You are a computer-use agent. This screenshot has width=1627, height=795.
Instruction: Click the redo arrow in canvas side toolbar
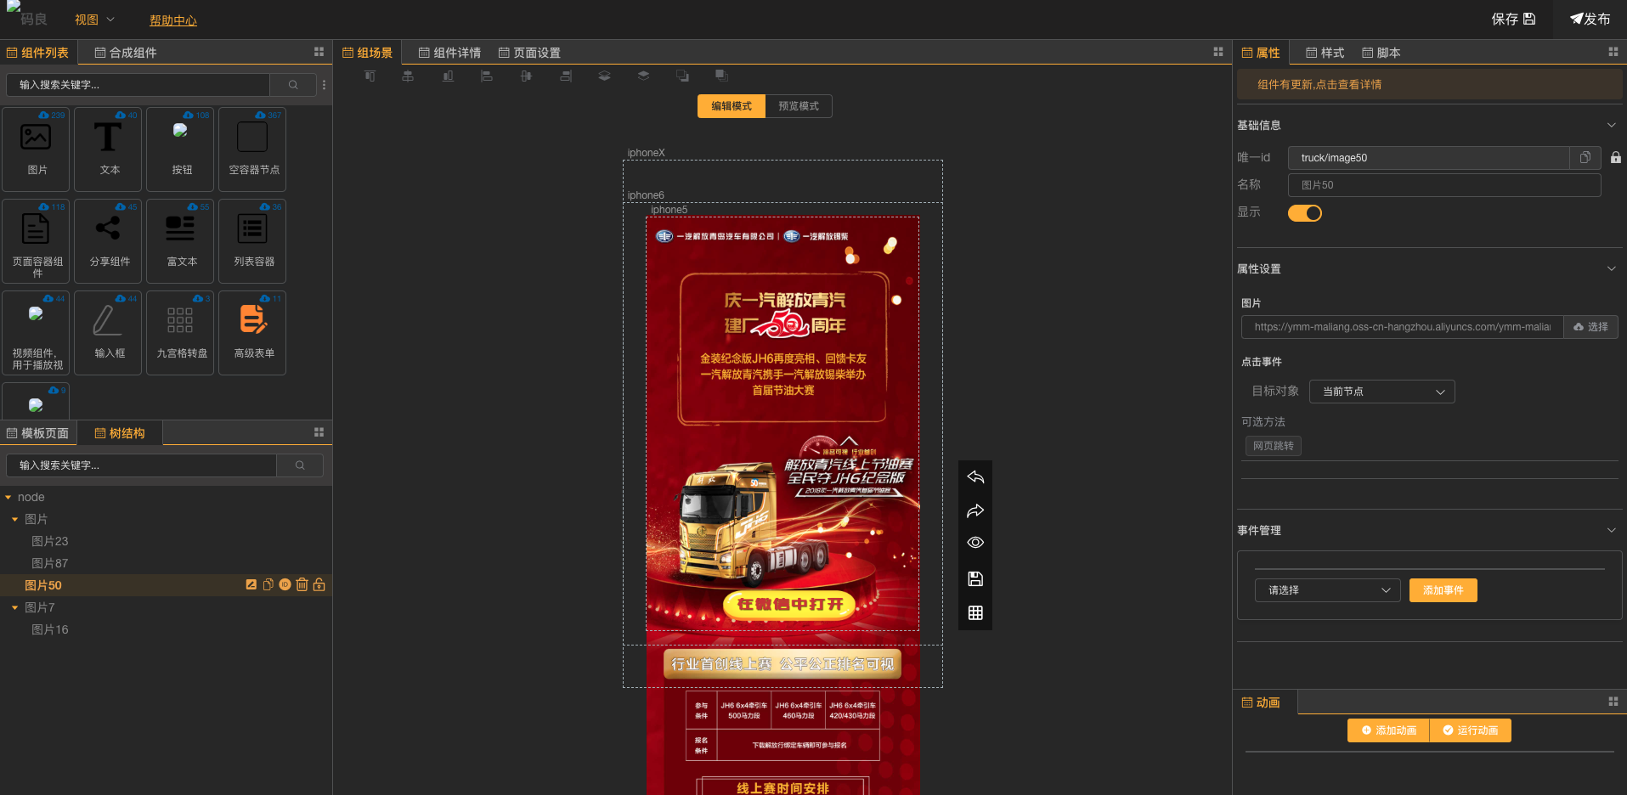pos(975,510)
